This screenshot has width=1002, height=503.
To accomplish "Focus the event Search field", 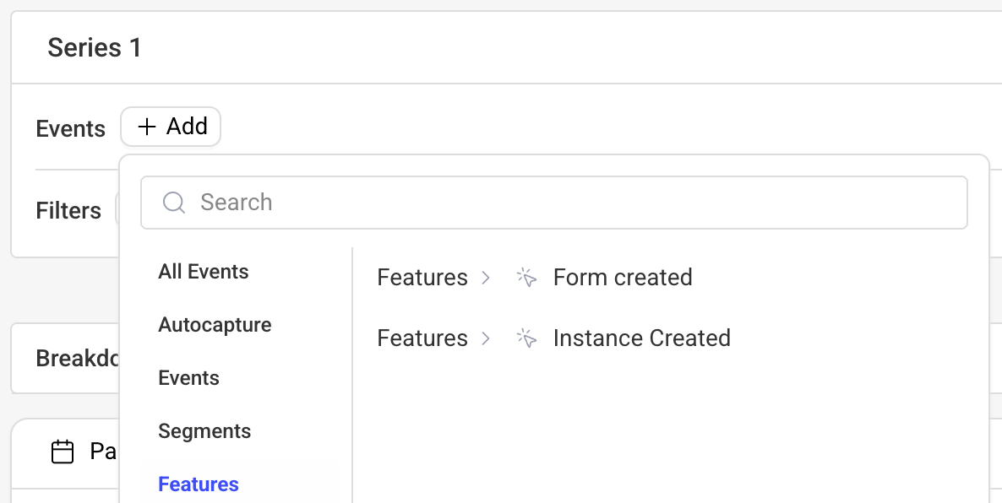I will [x=554, y=203].
